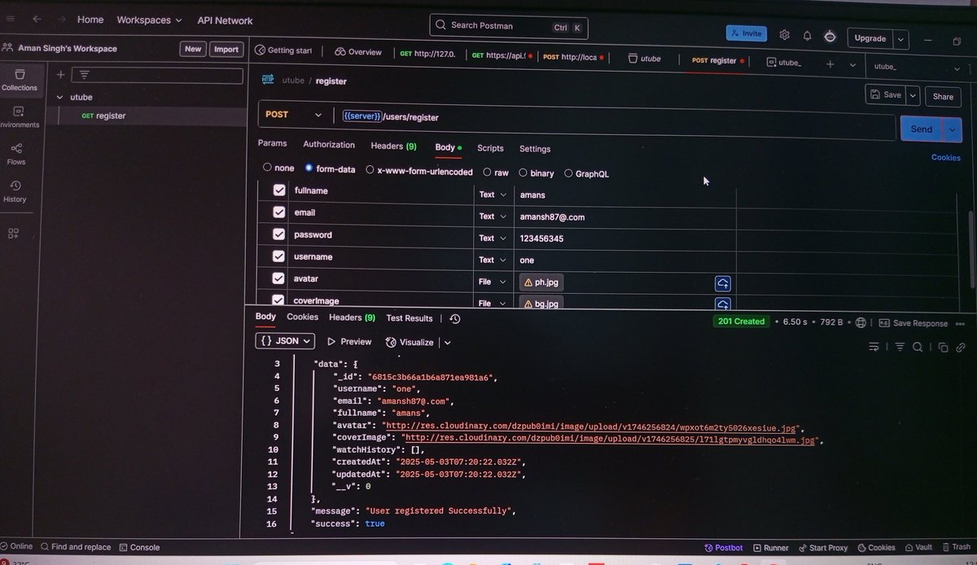Open the History sidebar panel
This screenshot has width=977, height=565.
[15, 191]
